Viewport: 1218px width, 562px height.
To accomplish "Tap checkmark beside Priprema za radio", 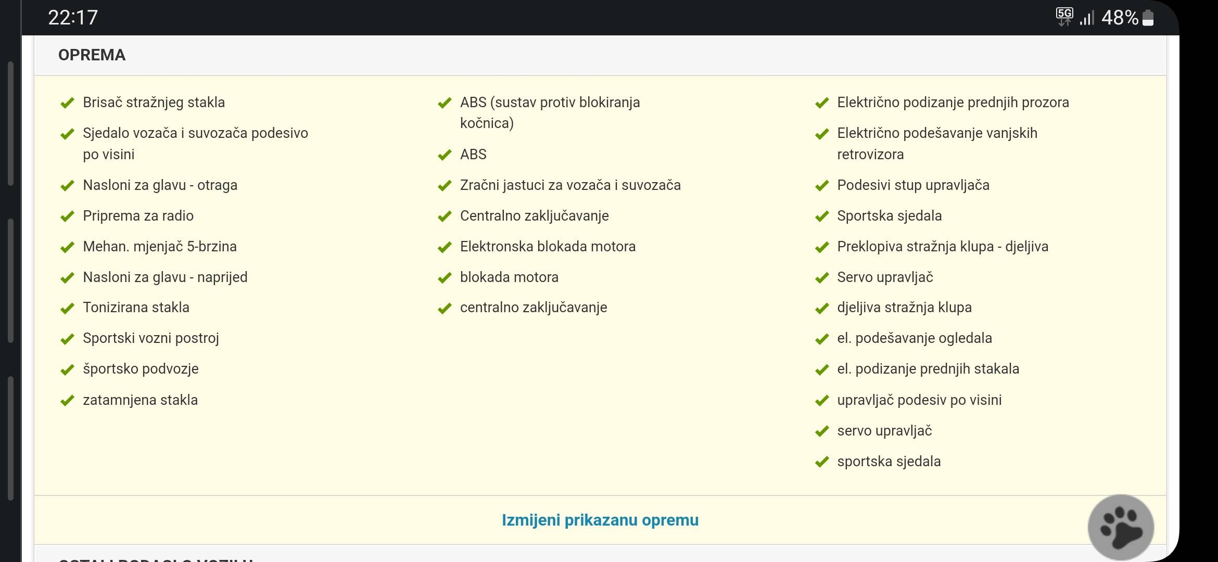I will [x=67, y=216].
